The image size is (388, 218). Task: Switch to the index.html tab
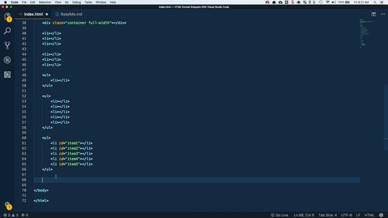(33, 15)
